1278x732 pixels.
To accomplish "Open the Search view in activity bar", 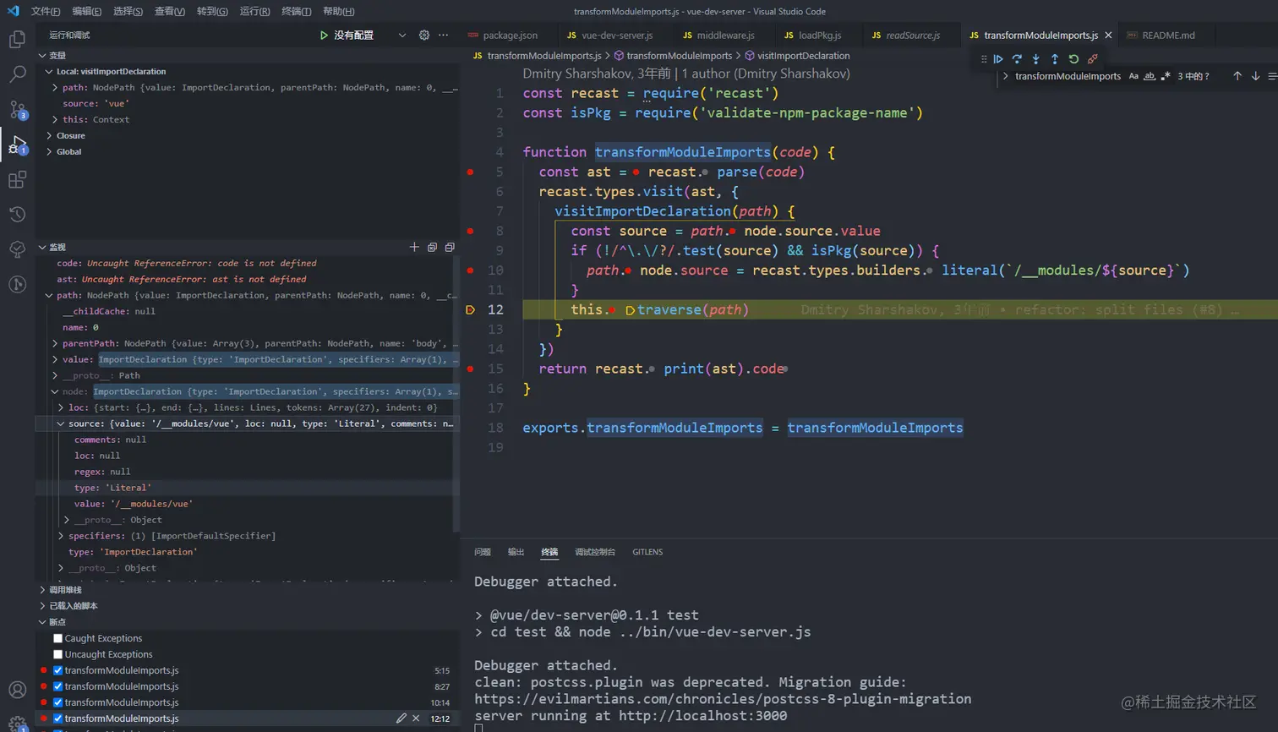I will point(17,74).
